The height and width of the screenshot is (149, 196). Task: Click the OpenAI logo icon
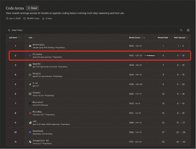(x=30, y=65)
